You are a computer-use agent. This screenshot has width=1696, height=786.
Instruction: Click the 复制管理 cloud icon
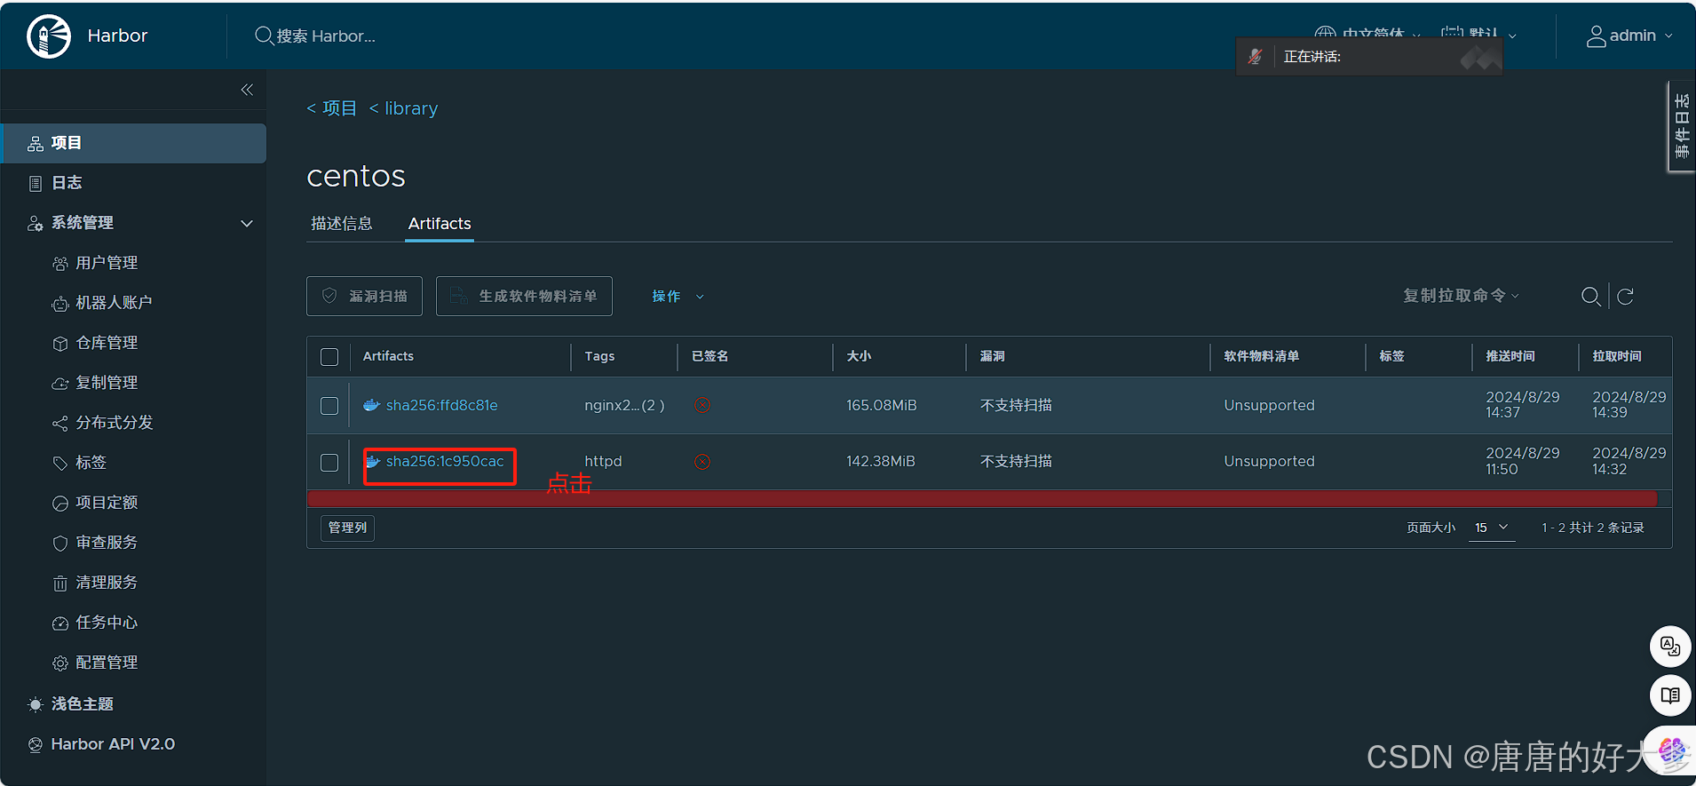[x=60, y=384]
